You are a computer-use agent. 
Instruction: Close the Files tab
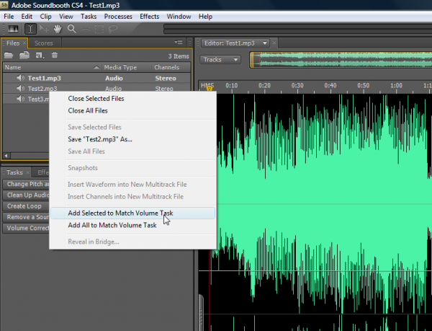click(24, 43)
